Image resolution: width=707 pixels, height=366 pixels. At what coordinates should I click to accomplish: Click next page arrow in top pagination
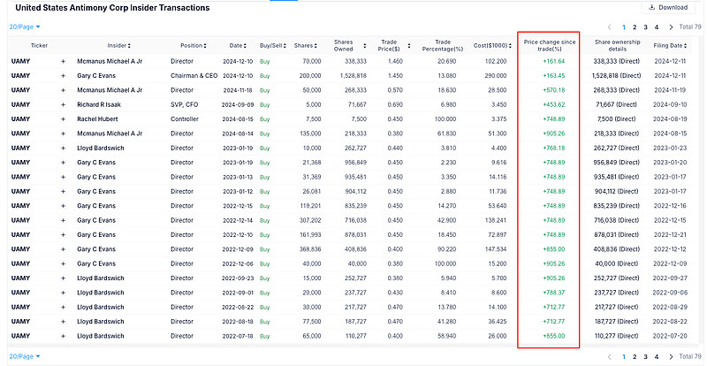pos(671,27)
